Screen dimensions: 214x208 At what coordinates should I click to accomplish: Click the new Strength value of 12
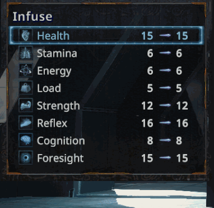tap(182, 106)
